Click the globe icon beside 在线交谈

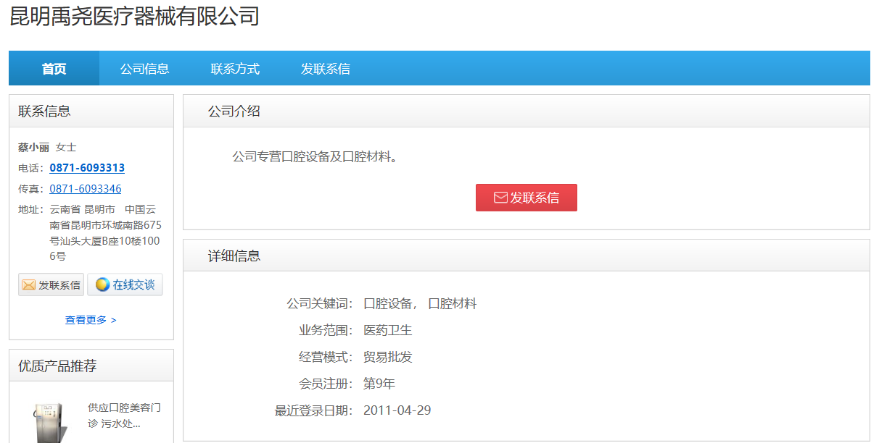tap(102, 284)
